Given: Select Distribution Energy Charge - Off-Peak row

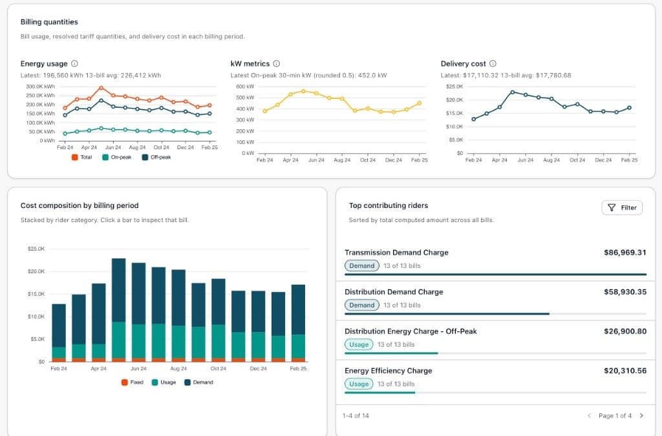Looking at the screenshot, I should pyautogui.click(x=495, y=340).
